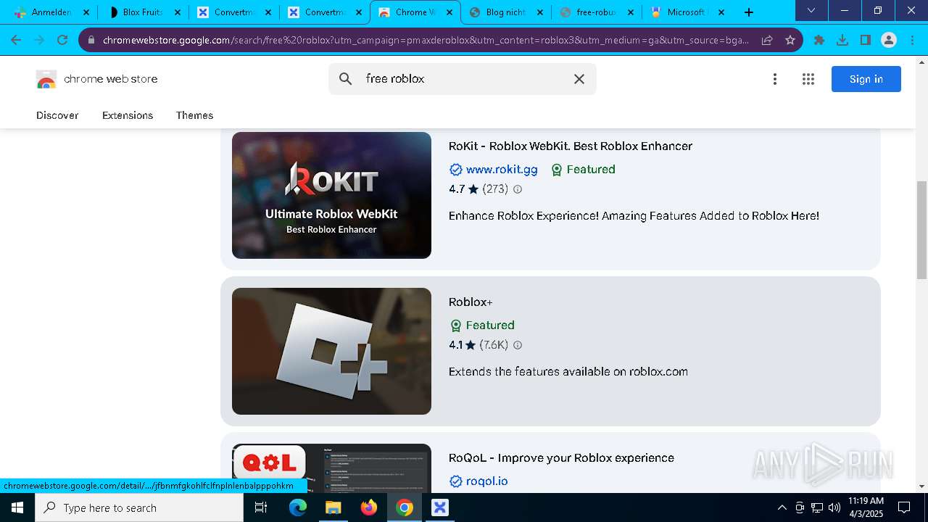Expand the tab search dropdown arrow
This screenshot has width=928, height=522.
click(811, 11)
